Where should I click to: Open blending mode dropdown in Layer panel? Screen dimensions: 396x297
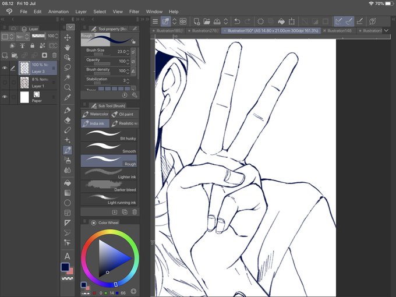click(x=23, y=37)
